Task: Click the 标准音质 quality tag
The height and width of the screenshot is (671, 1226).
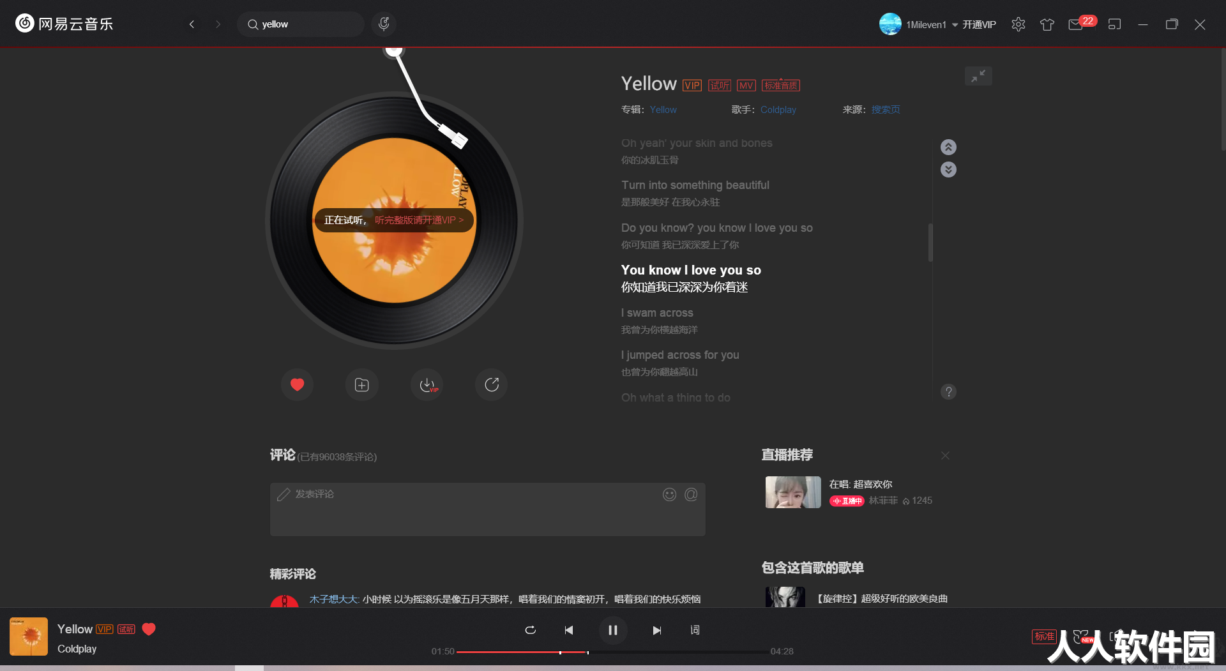Action: tap(781, 86)
